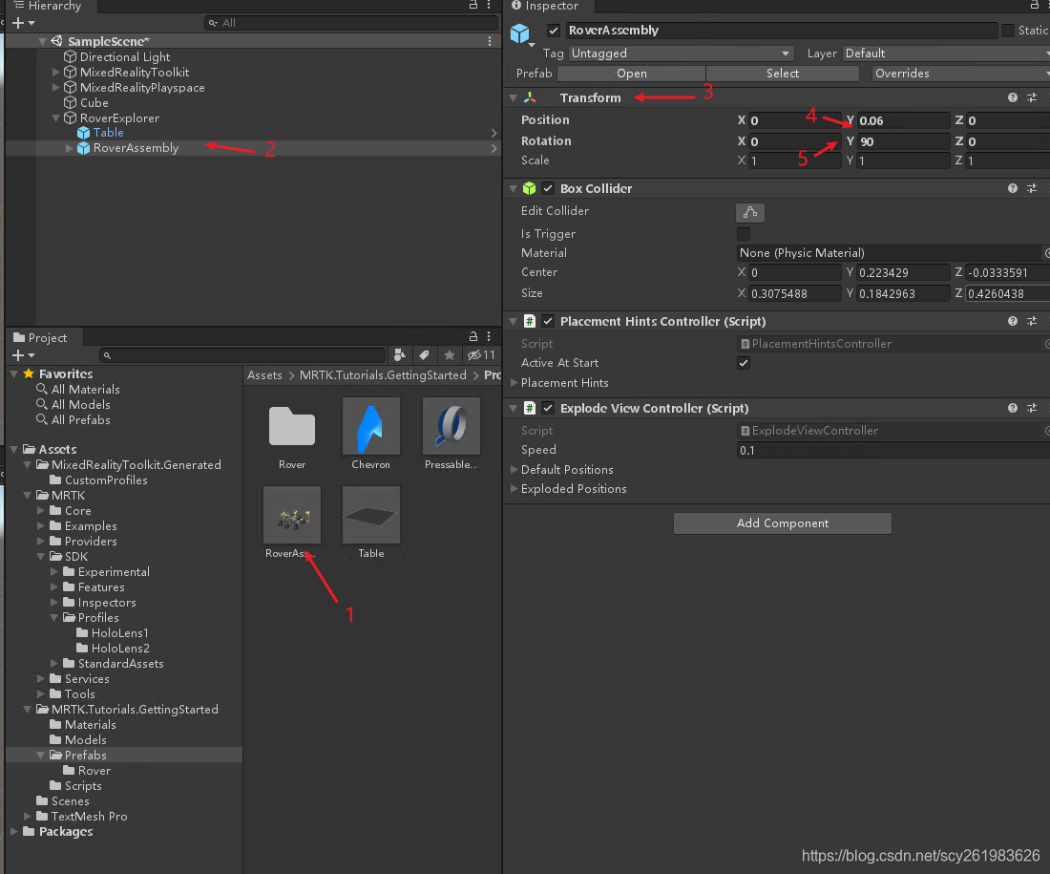
Task: Select the HoloLens2 profiles folder
Action: coord(120,649)
